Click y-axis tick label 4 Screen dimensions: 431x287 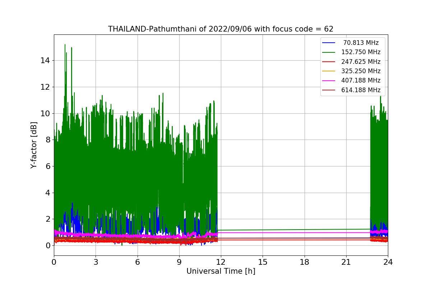coord(48,193)
